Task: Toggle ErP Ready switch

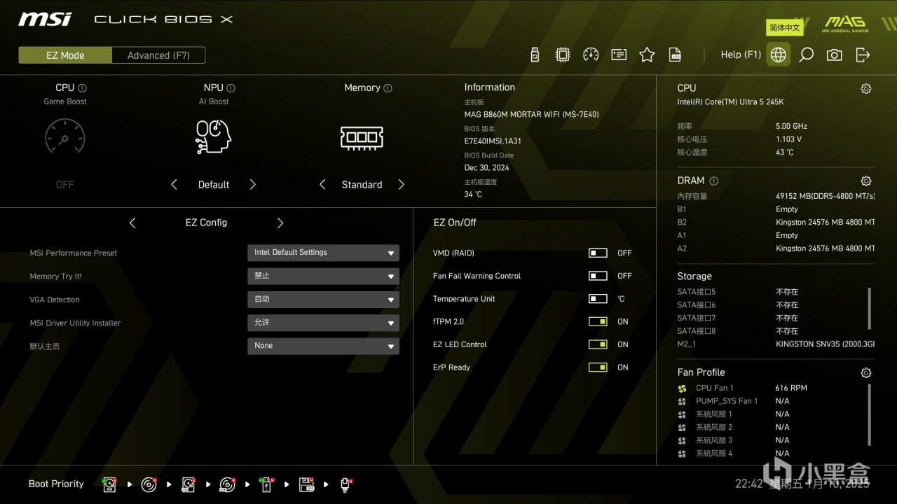Action: (x=598, y=367)
